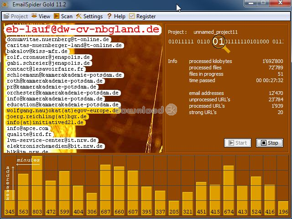This screenshot has height=219, width=292.
Task: Select the headline eb-lauf@dw-cv-nbgland.de address
Action: (83, 30)
